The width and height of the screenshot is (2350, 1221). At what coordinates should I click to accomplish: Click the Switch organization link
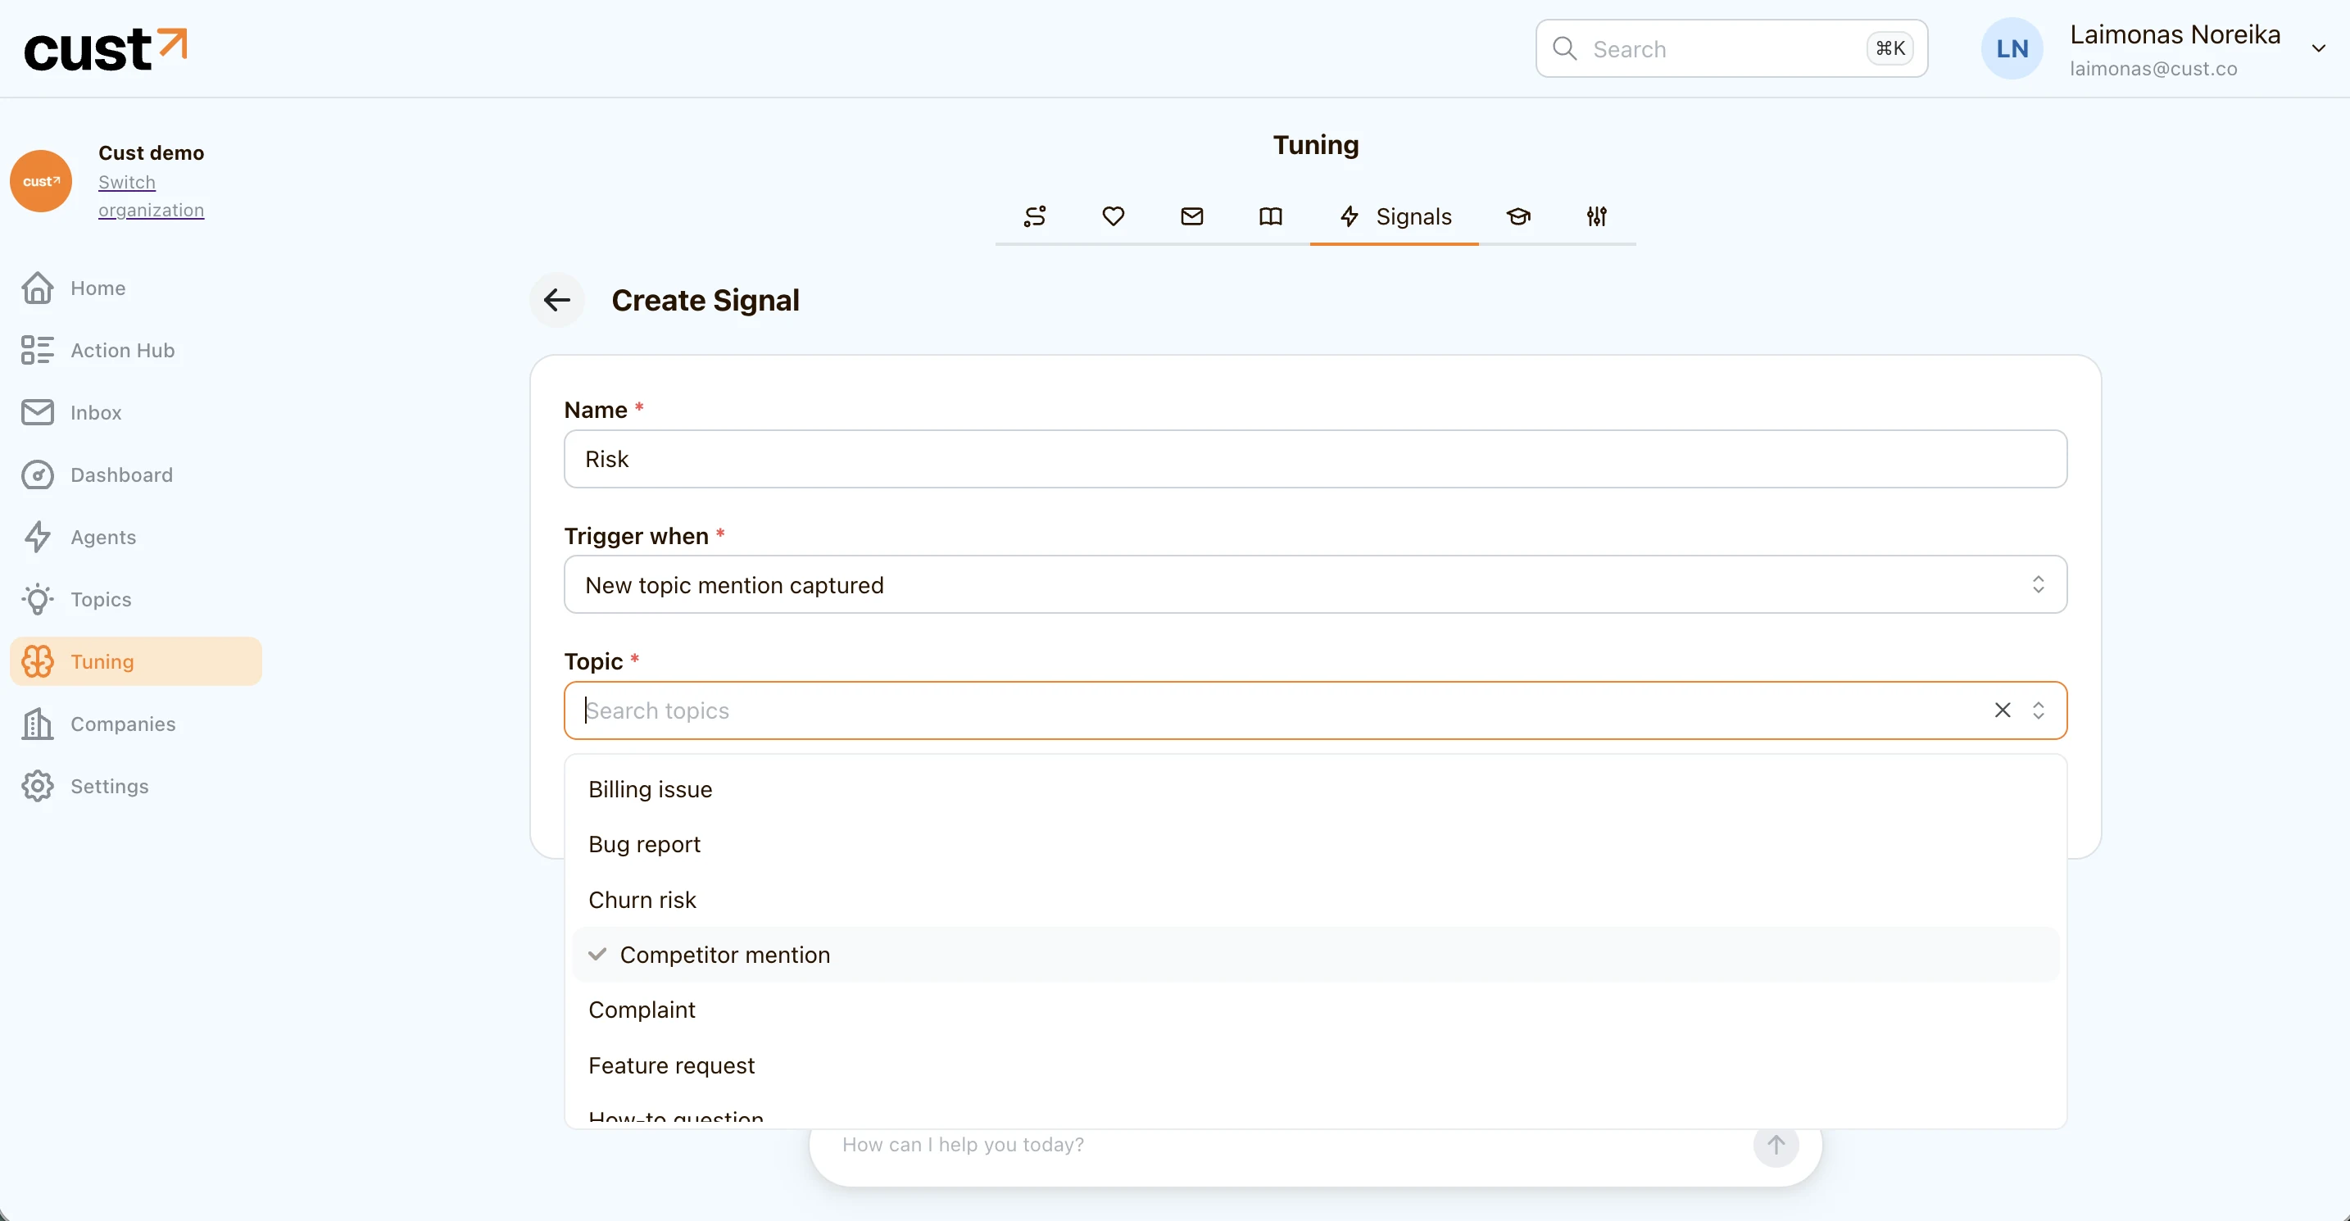[151, 196]
